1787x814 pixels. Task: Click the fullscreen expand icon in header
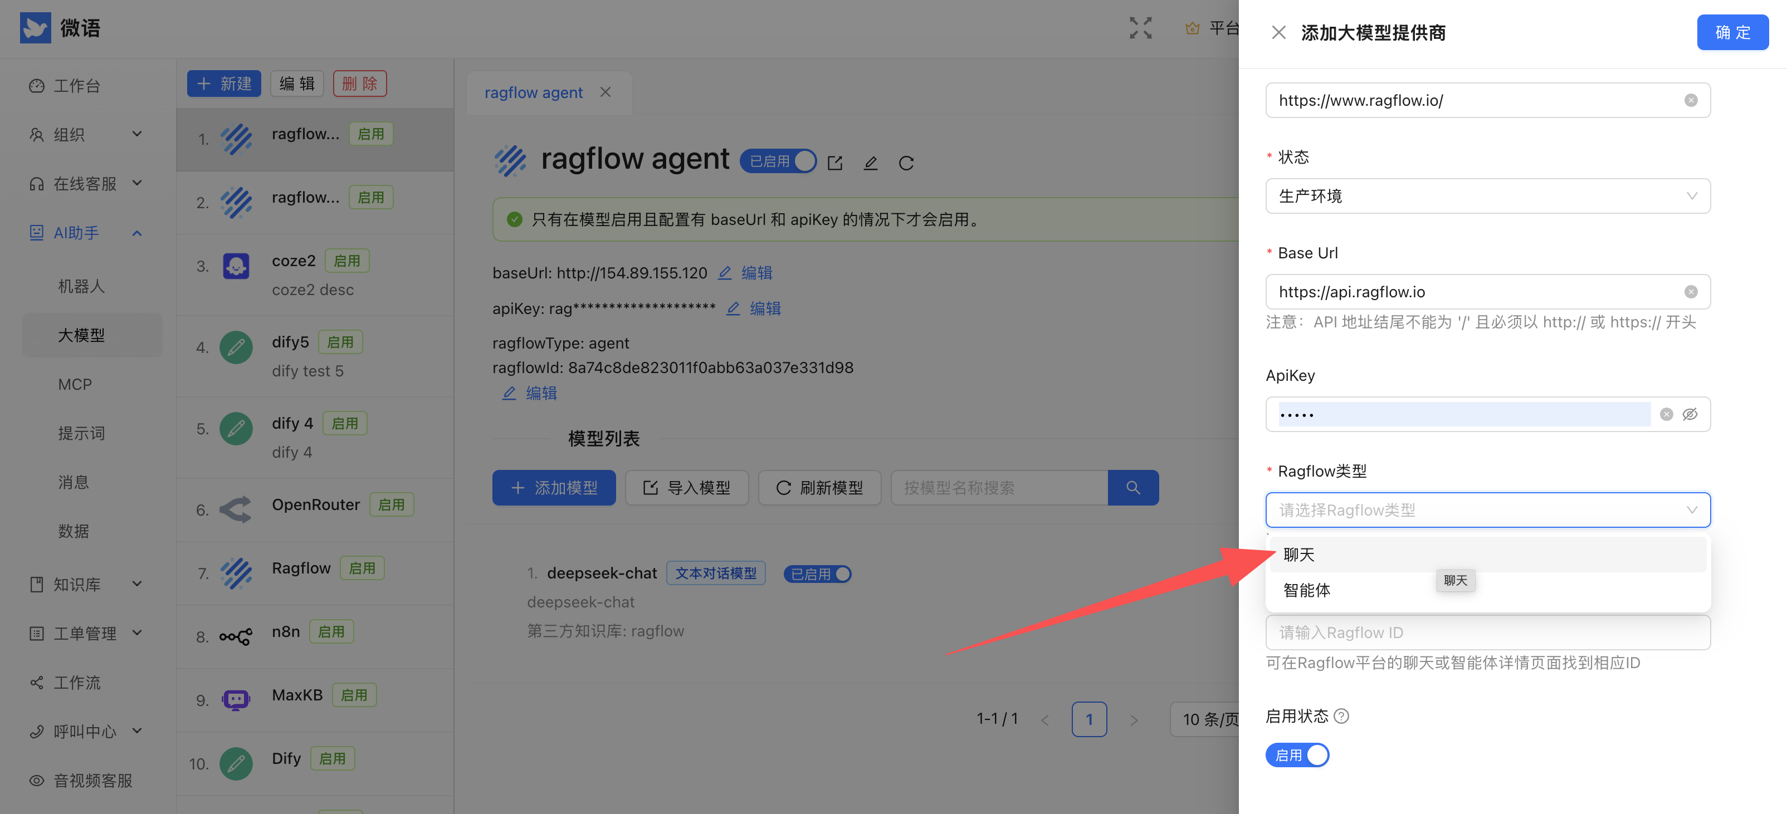pyautogui.click(x=1140, y=28)
